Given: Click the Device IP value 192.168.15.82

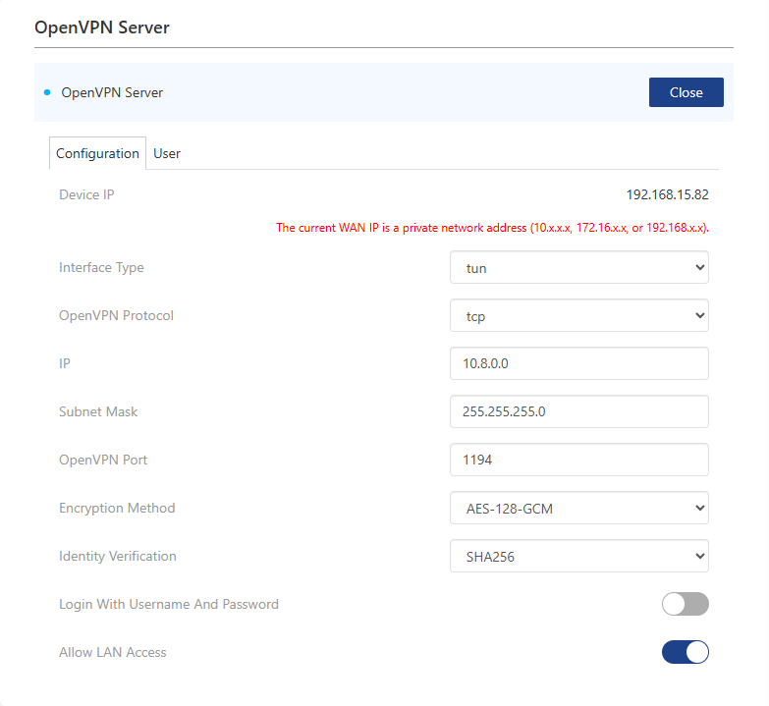Looking at the screenshot, I should [x=668, y=194].
